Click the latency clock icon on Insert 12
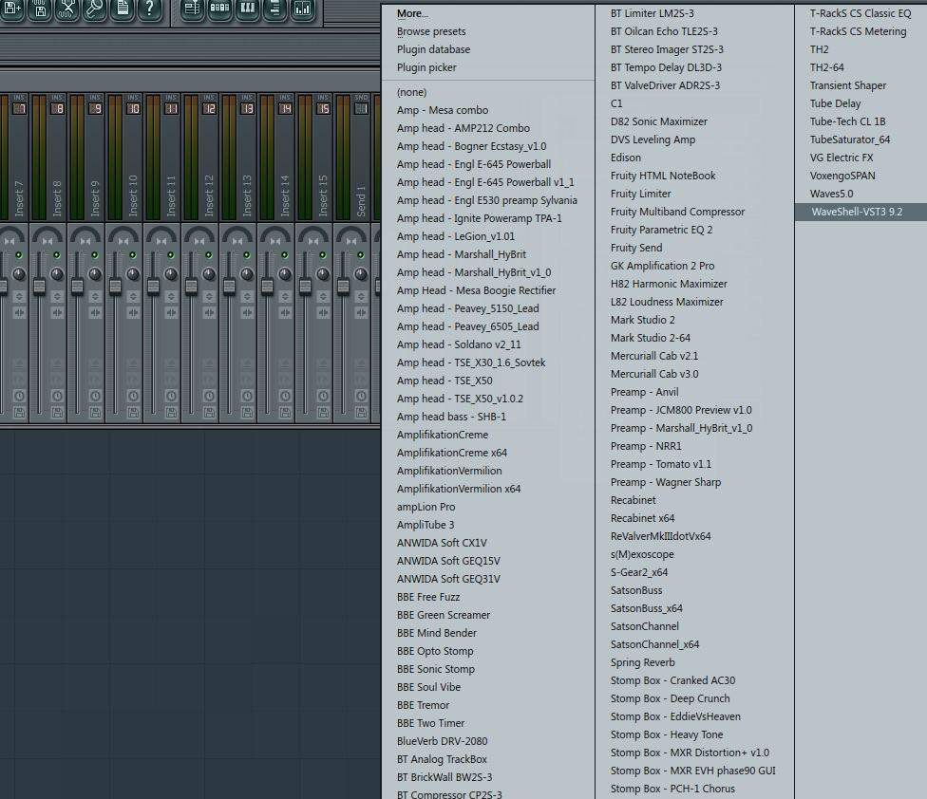The image size is (927, 799). point(209,395)
